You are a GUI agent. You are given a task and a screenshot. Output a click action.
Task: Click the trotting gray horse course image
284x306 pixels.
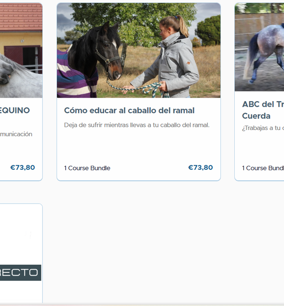pyautogui.click(x=260, y=47)
